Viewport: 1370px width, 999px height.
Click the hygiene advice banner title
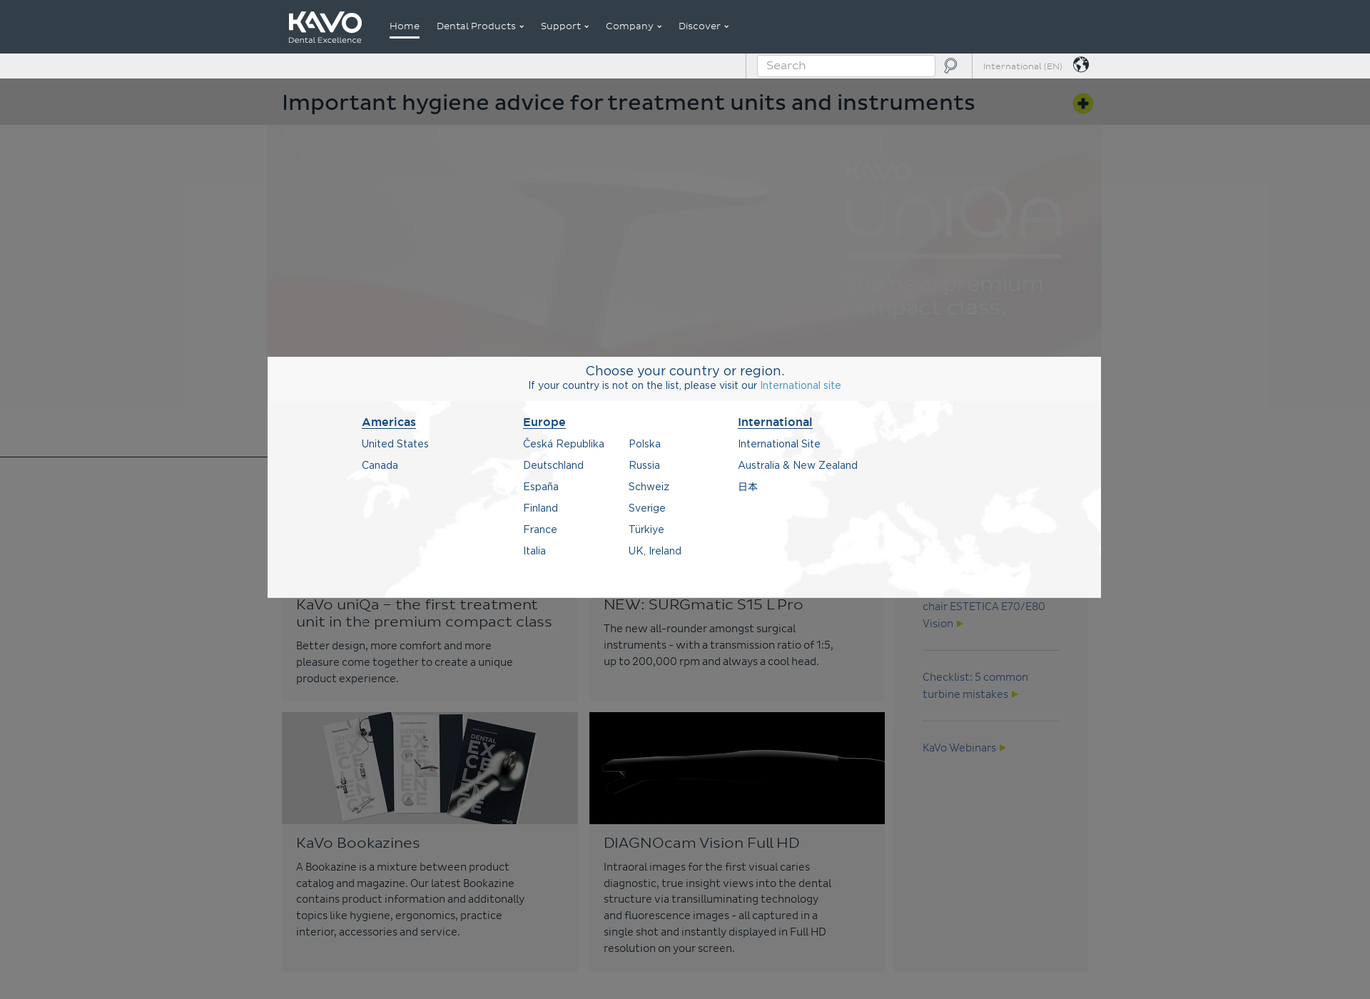(x=628, y=103)
